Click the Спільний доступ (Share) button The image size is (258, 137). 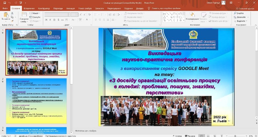[x=245, y=8]
